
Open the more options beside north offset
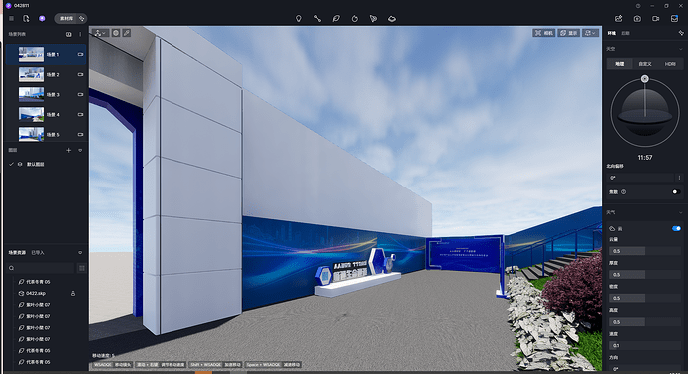pyautogui.click(x=679, y=178)
